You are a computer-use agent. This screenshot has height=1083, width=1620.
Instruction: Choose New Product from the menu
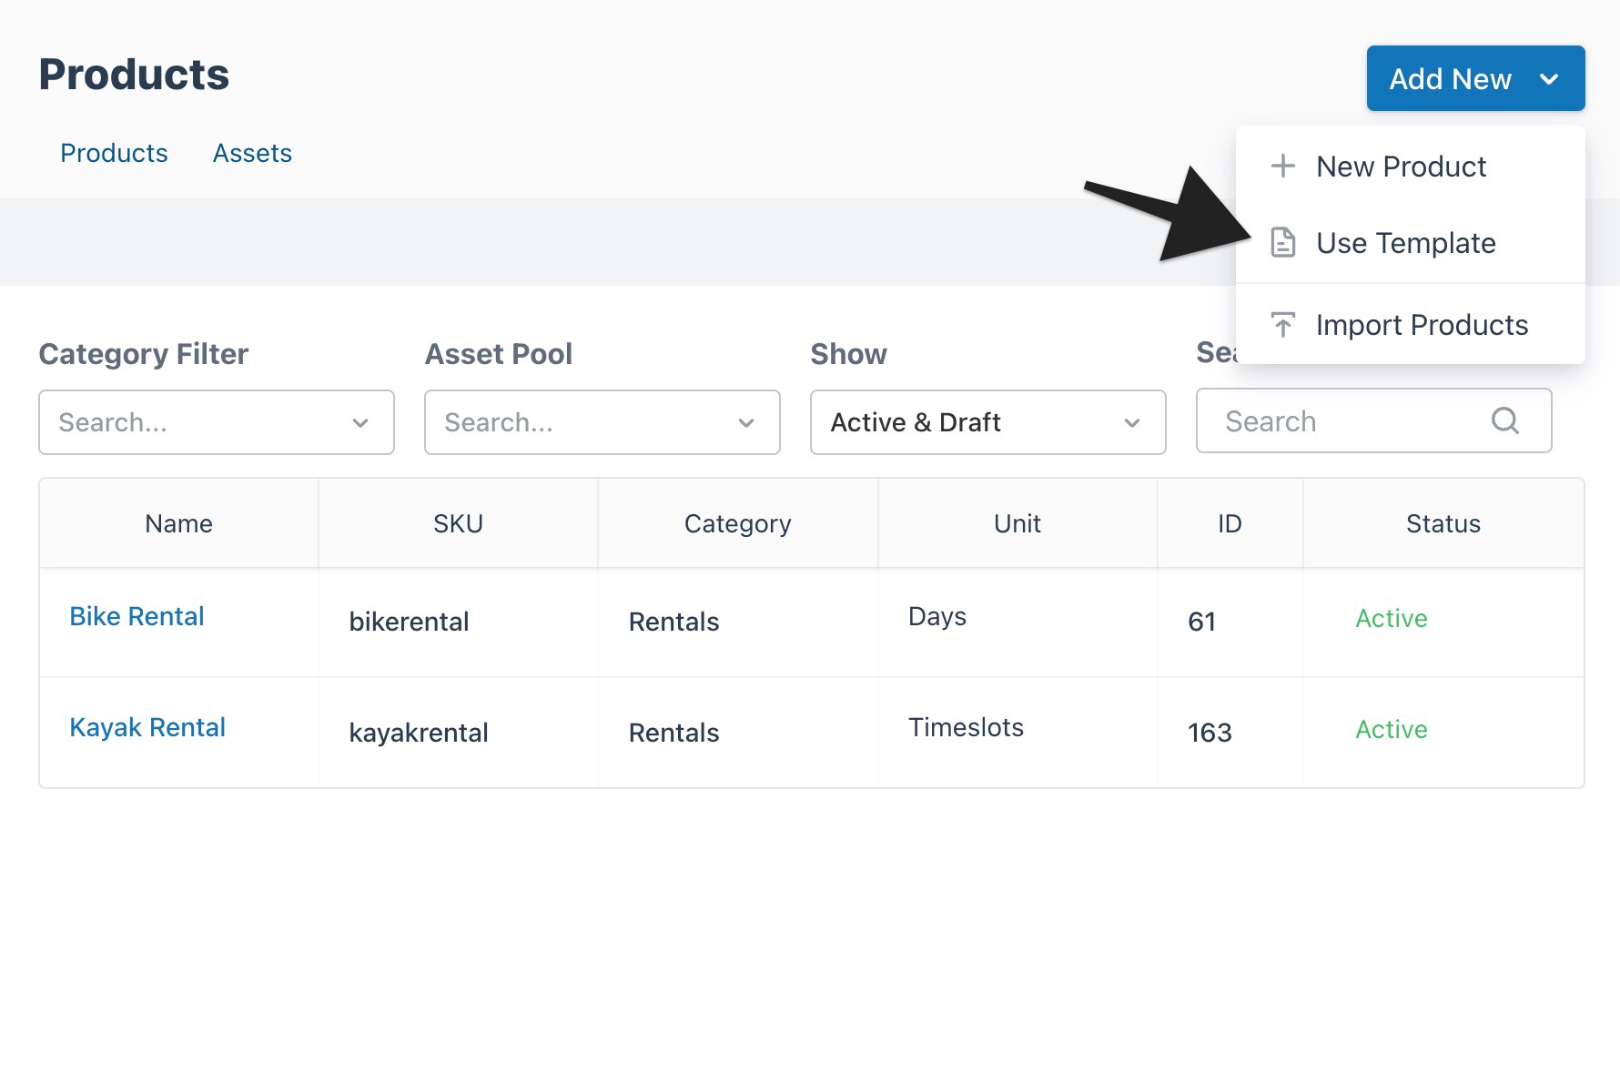point(1411,167)
